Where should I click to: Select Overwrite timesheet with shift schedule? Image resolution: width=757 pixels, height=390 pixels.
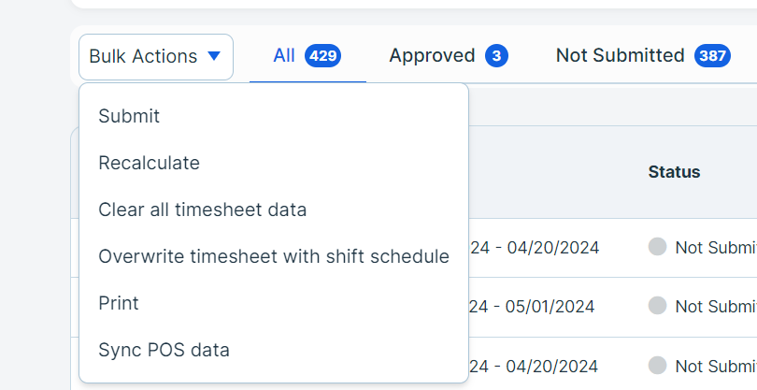[274, 256]
